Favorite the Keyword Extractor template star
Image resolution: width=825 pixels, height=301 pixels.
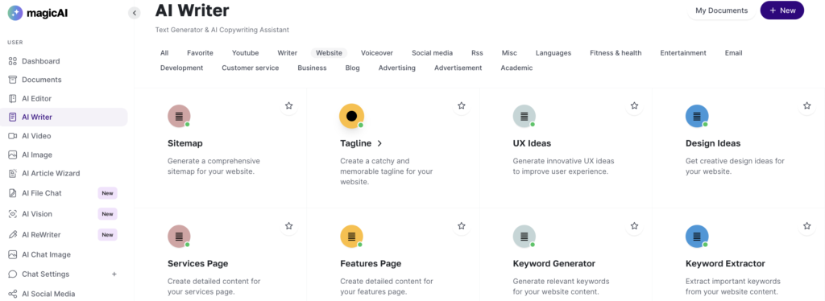[807, 226]
